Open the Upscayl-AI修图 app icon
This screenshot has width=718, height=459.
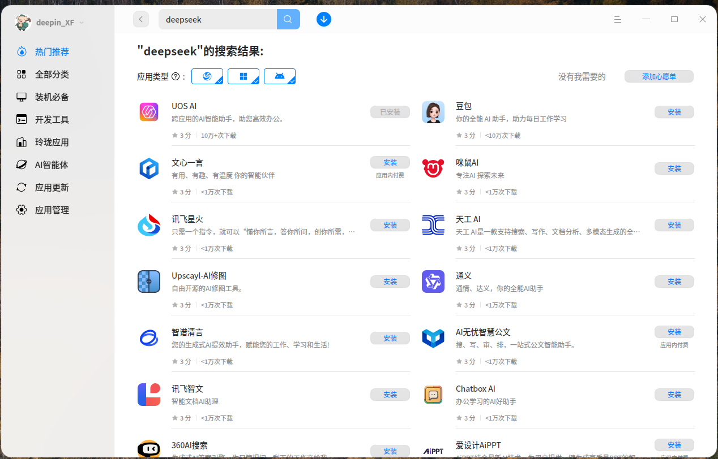(x=149, y=282)
